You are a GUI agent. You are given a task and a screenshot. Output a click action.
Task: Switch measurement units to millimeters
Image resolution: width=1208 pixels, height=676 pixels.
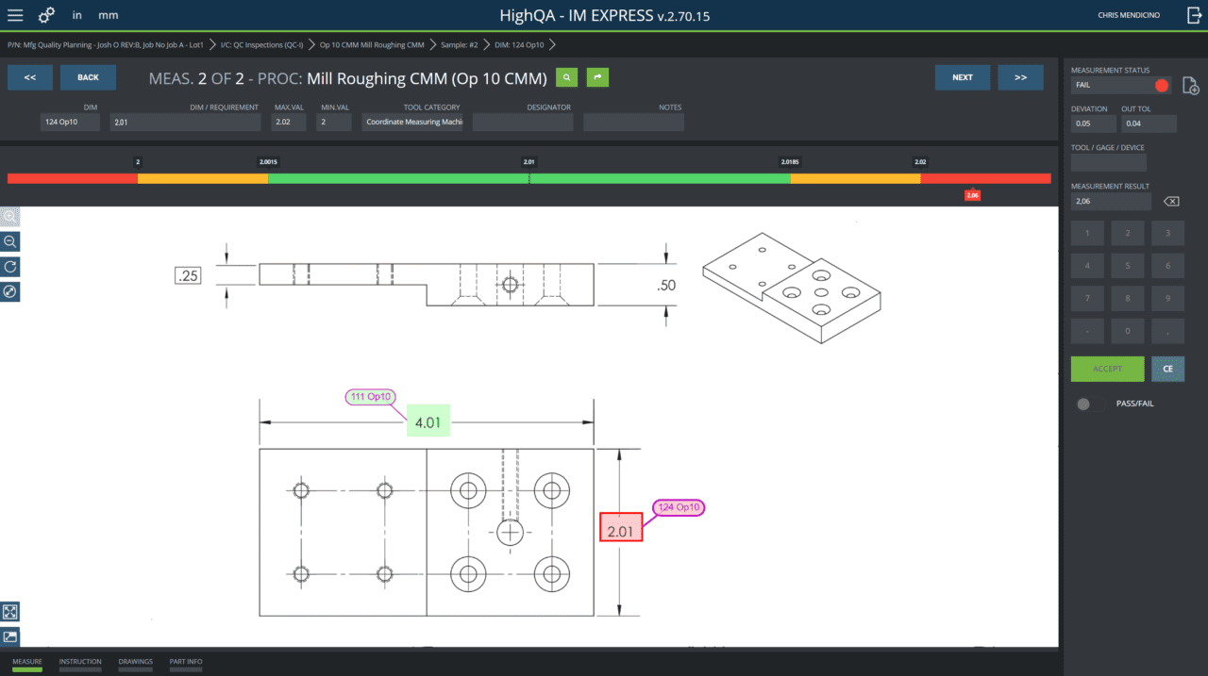click(x=108, y=15)
